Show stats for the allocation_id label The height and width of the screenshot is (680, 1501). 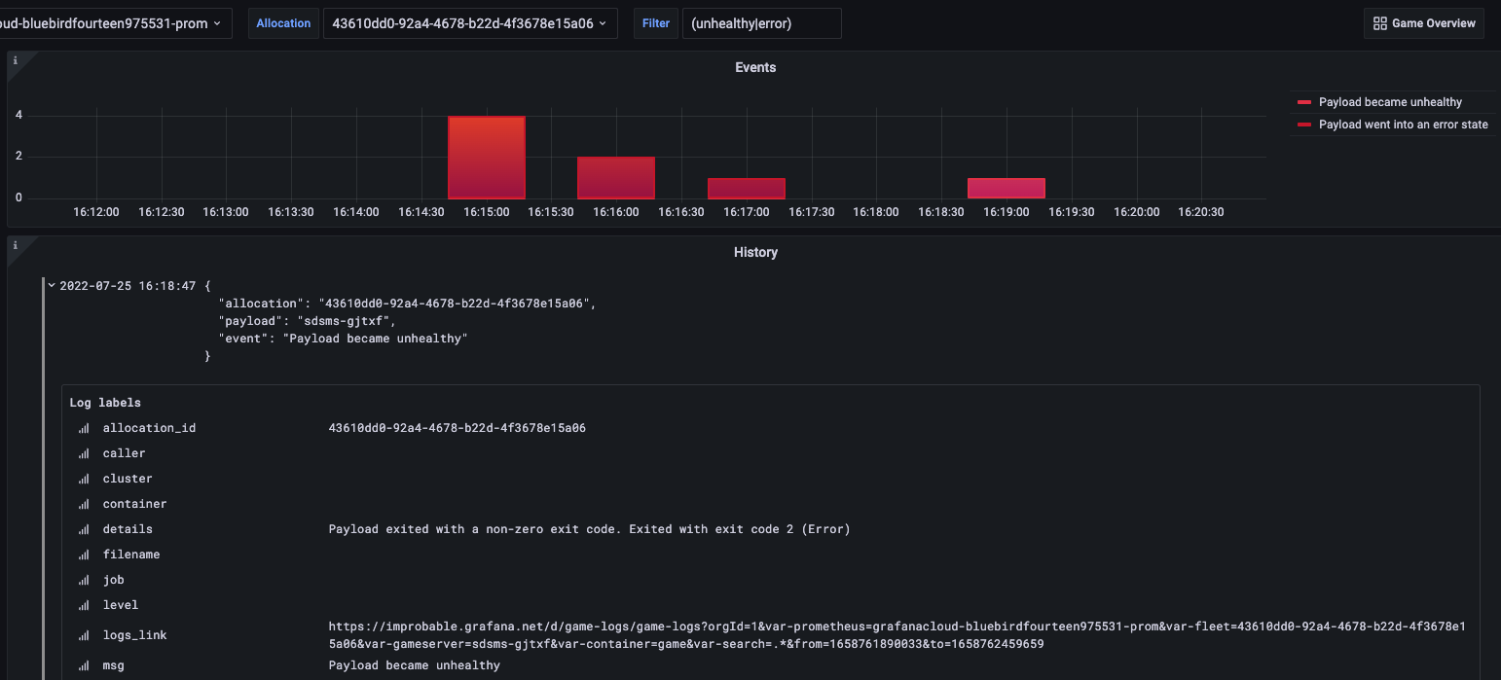point(84,428)
